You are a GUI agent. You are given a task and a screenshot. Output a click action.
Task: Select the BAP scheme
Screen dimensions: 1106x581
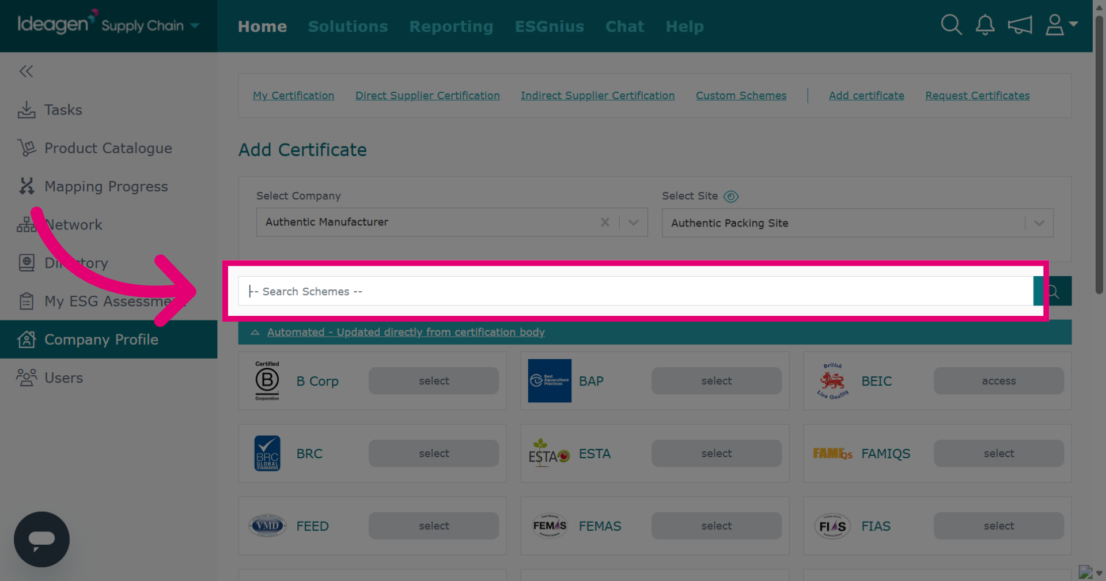(x=717, y=381)
